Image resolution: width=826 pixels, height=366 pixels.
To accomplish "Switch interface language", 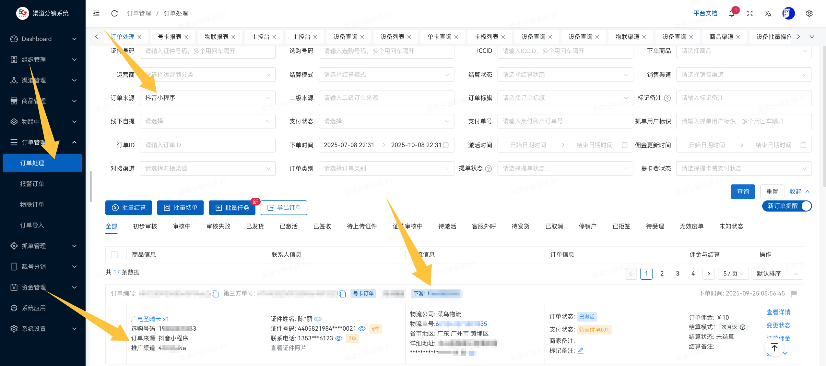I will 768,13.
